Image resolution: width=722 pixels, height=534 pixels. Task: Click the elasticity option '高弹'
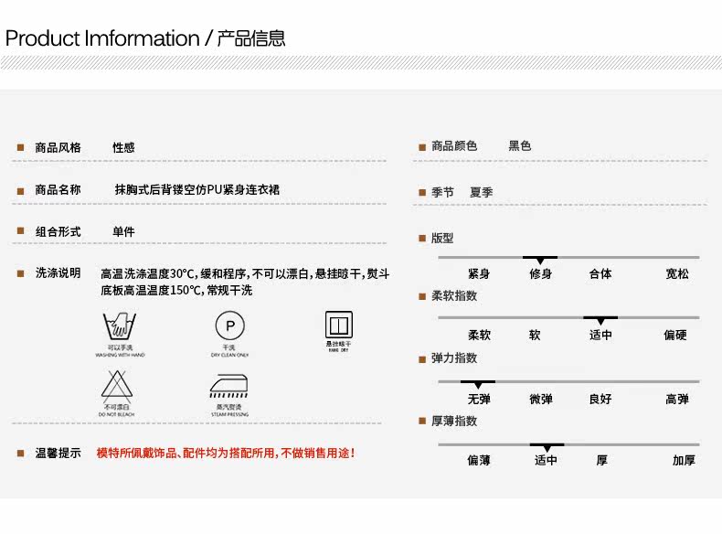(677, 399)
